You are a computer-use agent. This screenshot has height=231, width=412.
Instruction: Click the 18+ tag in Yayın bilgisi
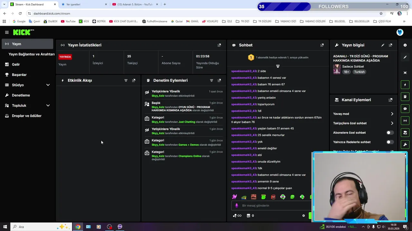(x=346, y=72)
